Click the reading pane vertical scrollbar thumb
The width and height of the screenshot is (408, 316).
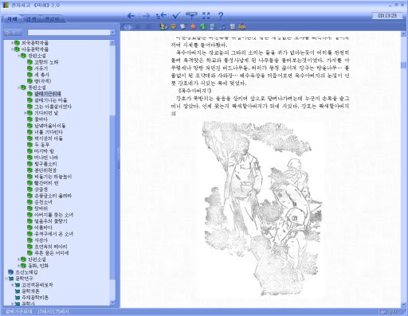[x=404, y=65]
